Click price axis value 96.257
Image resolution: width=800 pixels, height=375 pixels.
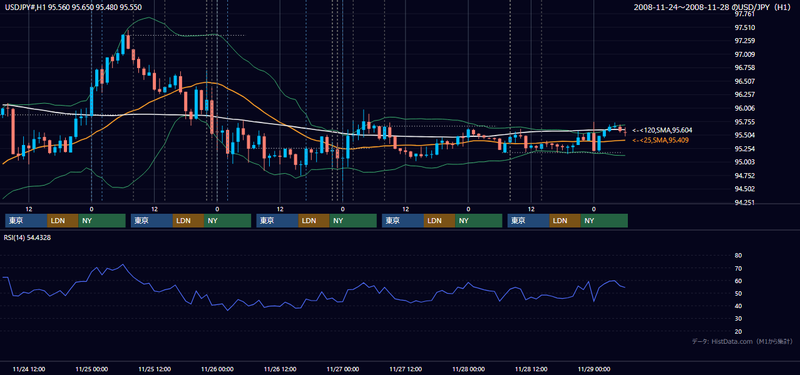coord(744,94)
